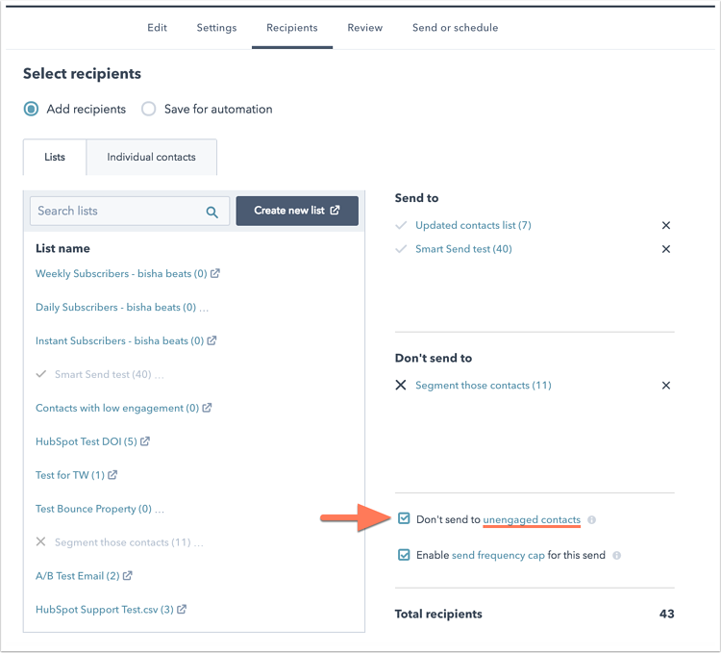Click Create new list button
Image resolution: width=721 pixels, height=653 pixels.
[297, 211]
